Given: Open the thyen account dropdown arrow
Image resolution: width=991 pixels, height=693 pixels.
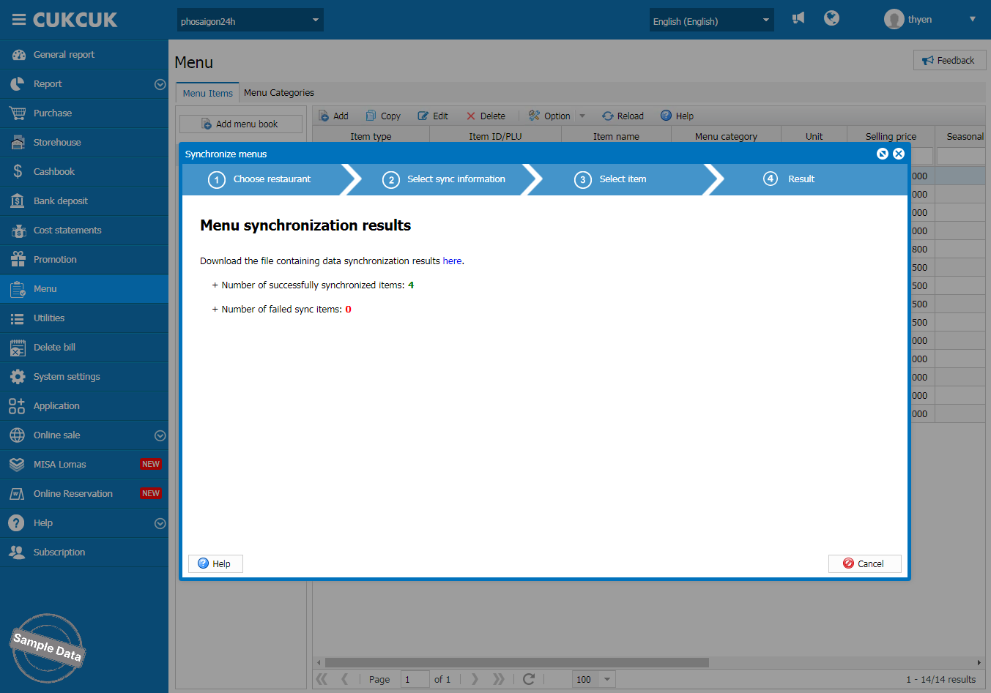Looking at the screenshot, I should [973, 20].
